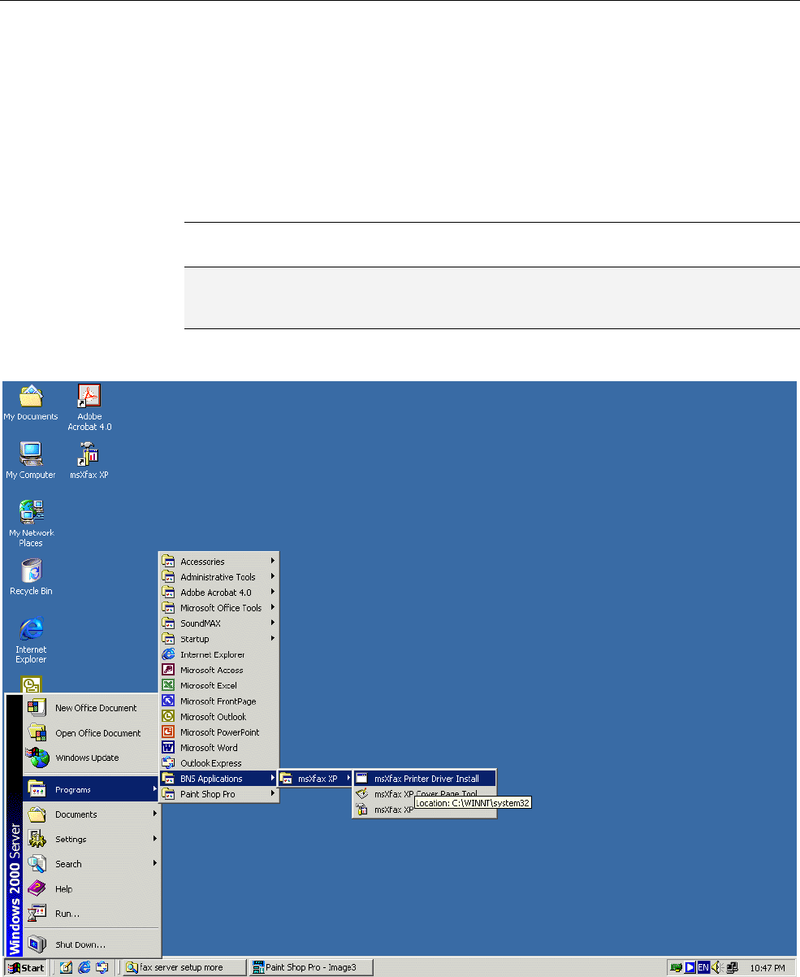This screenshot has width=800, height=977.
Task: Expand the Documents submenu in Start menu
Action: pyautogui.click(x=92, y=814)
